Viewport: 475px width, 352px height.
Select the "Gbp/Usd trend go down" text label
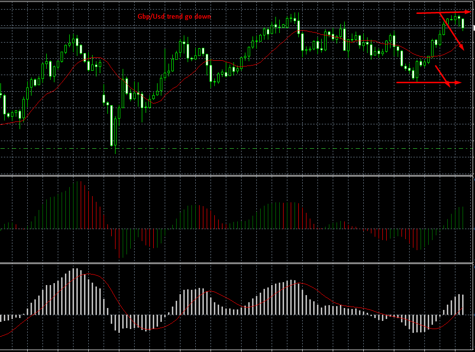(174, 16)
